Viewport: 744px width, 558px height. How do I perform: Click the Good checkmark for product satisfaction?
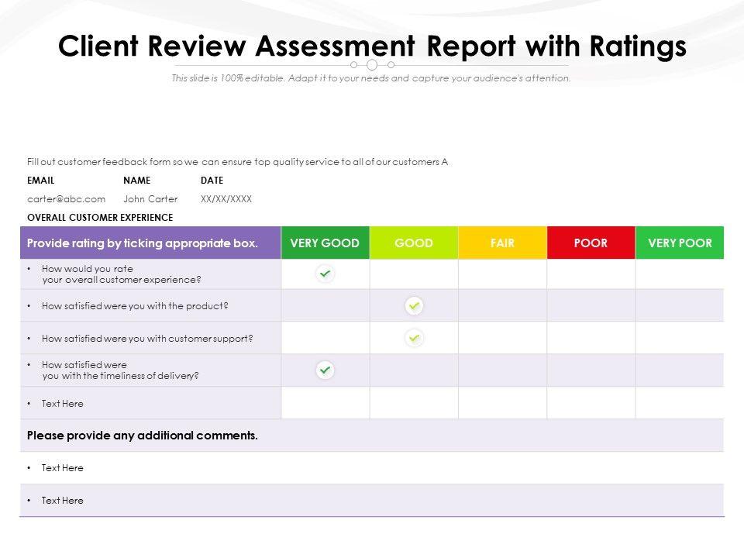(415, 306)
